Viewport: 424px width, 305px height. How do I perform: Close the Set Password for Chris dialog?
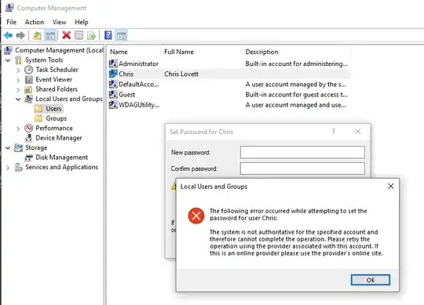[x=358, y=132]
